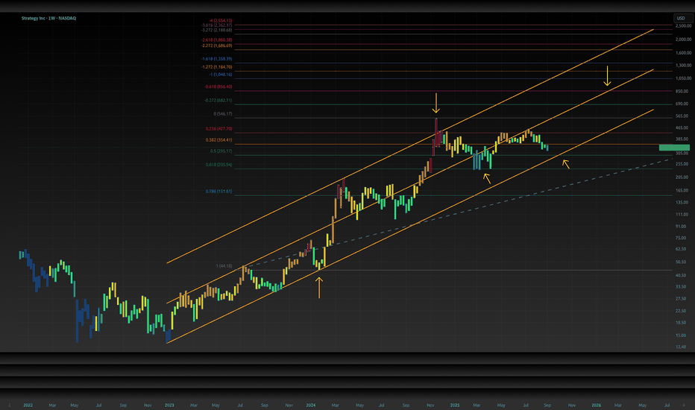Click the 135.00 price axis label
The image size is (695, 410).
[x=682, y=203]
